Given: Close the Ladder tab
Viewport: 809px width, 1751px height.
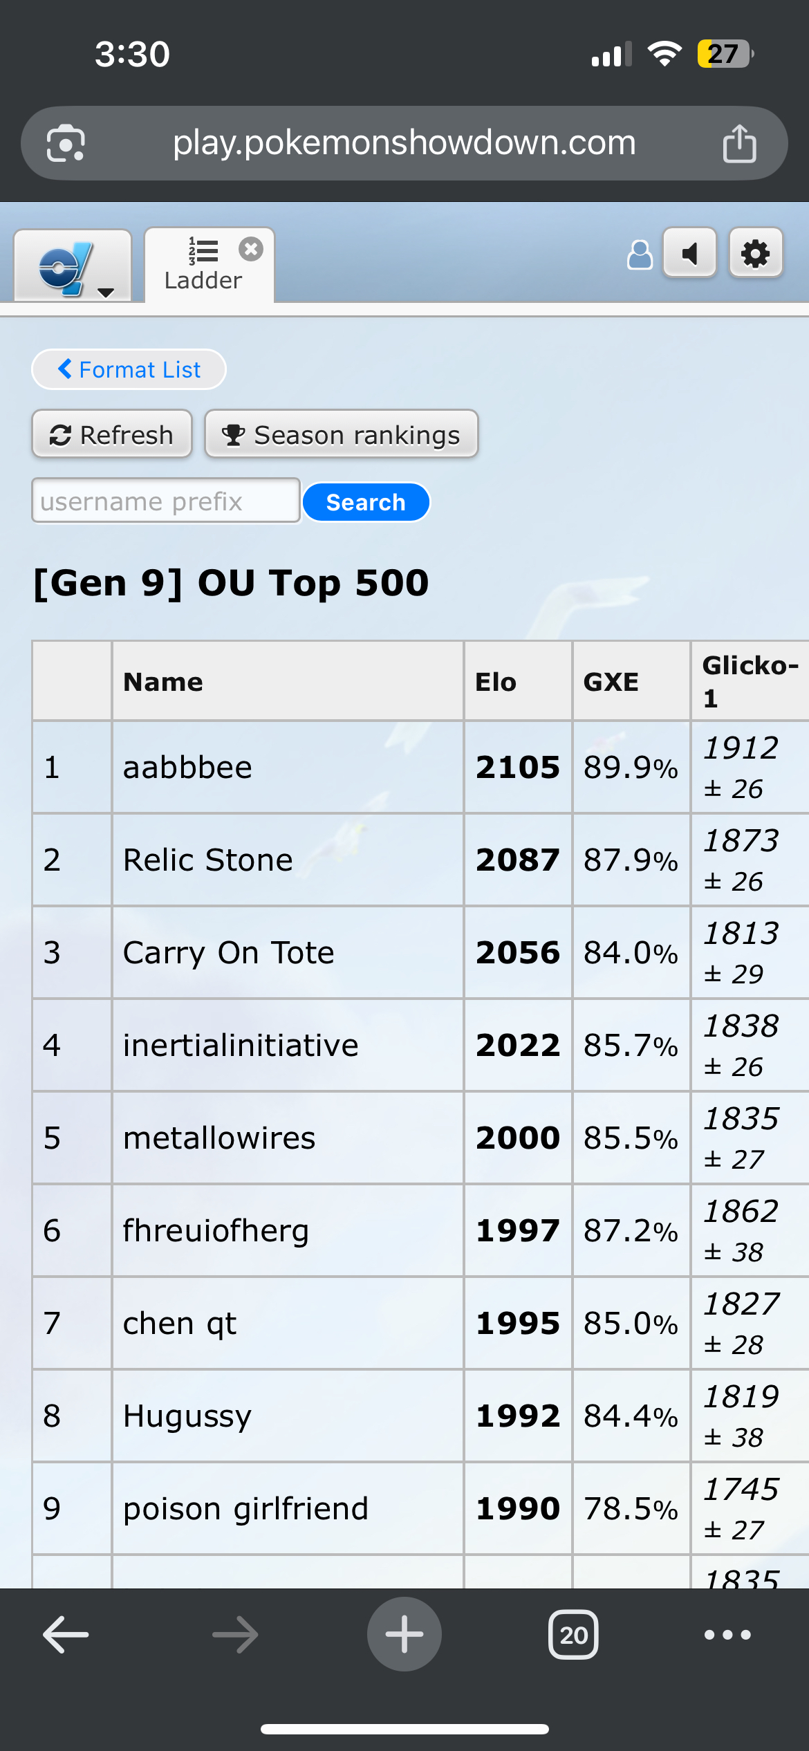Looking at the screenshot, I should (251, 249).
